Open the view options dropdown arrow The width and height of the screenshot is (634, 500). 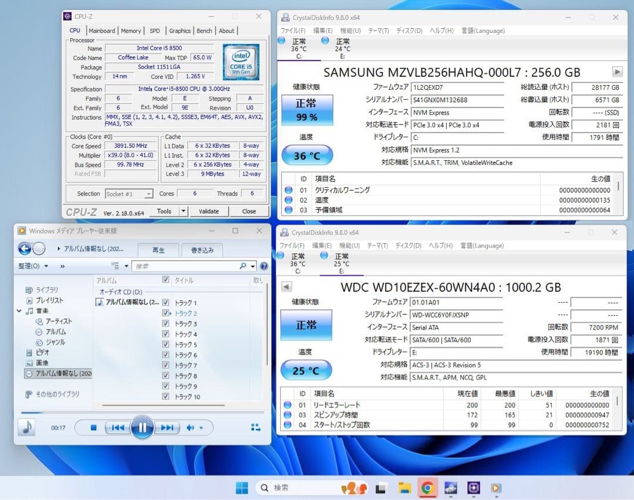point(126,266)
